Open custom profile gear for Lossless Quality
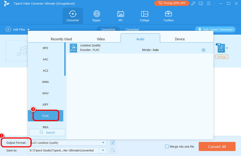The height and width of the screenshot is (156, 241). (203, 50)
